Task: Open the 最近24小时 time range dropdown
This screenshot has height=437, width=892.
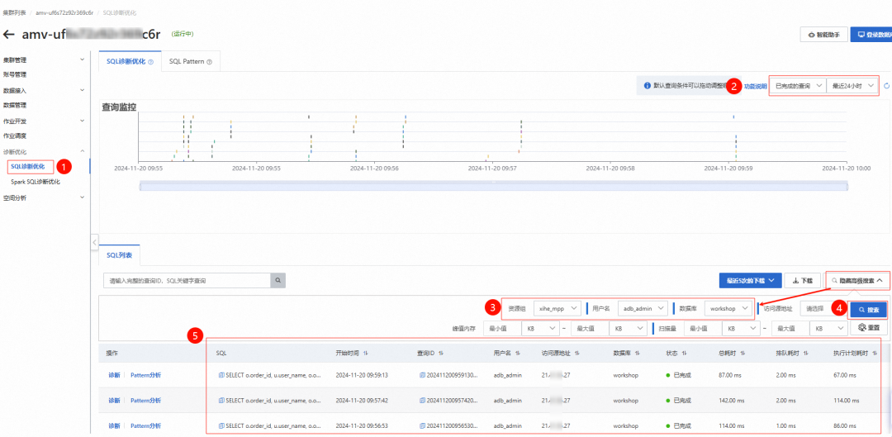Action: [x=851, y=86]
